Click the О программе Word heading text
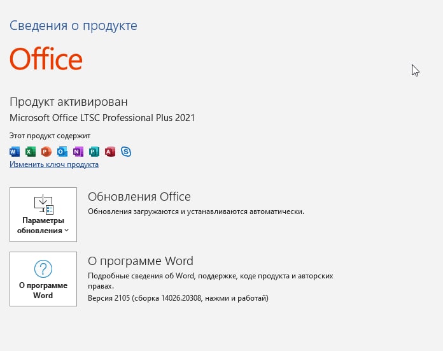Viewport: 443px width, 351px height. tap(141, 261)
